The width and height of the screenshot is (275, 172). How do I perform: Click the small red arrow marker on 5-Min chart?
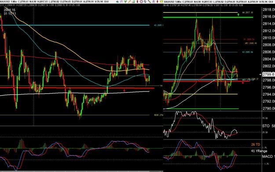243,83
